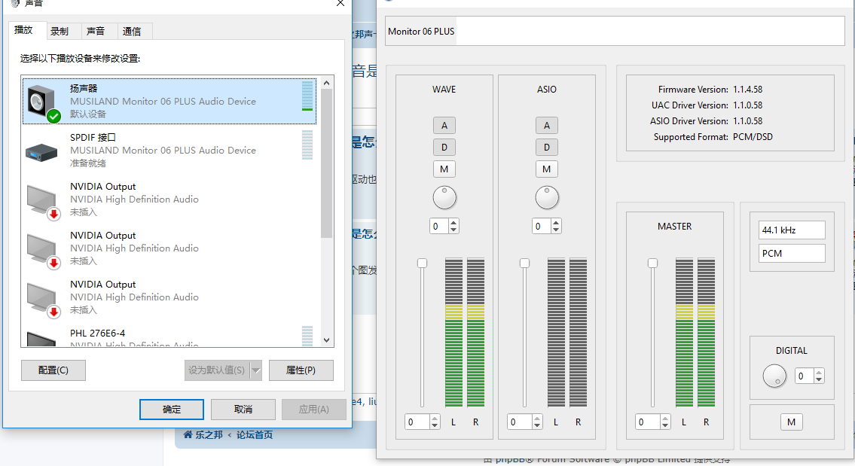Select the 扬声器 speaker device icon
The width and height of the screenshot is (855, 466).
(x=42, y=102)
